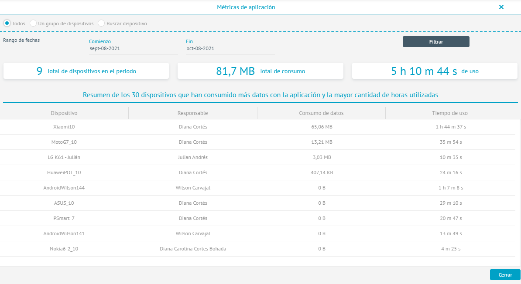
Task: Click the 1 h 7 m 8 s usage time
Action: pyautogui.click(x=451, y=188)
